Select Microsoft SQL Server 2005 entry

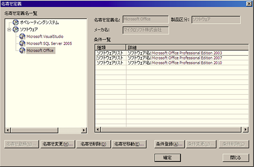pos(49,43)
